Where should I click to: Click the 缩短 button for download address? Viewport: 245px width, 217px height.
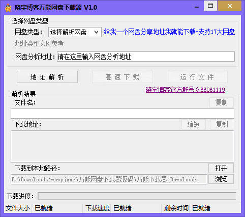point(194,124)
